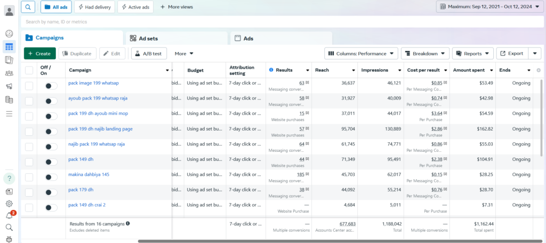The image size is (546, 243).
Task: Open the Breakdown dropdown
Action: (425, 54)
